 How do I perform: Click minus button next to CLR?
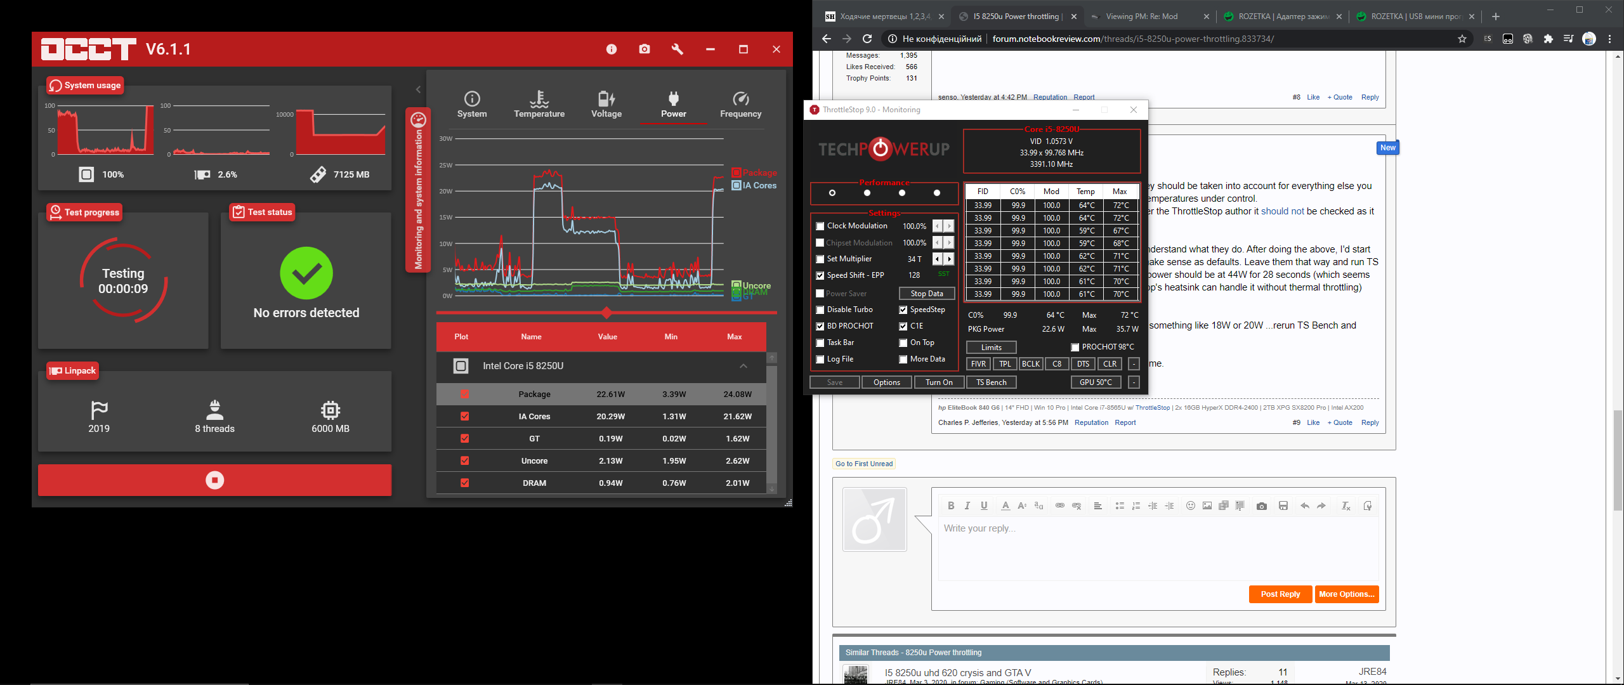[1134, 364]
